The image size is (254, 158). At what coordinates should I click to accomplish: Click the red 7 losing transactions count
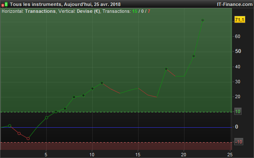[149, 11]
